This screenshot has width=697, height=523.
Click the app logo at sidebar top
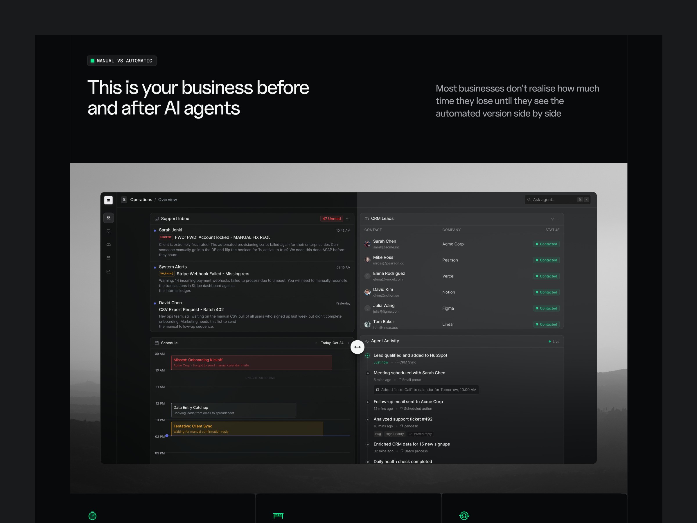click(108, 200)
